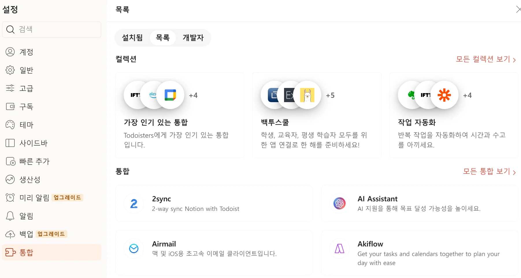Click 업그레이드 badge next to 미리 알림
The height and width of the screenshot is (278, 521).
click(67, 198)
